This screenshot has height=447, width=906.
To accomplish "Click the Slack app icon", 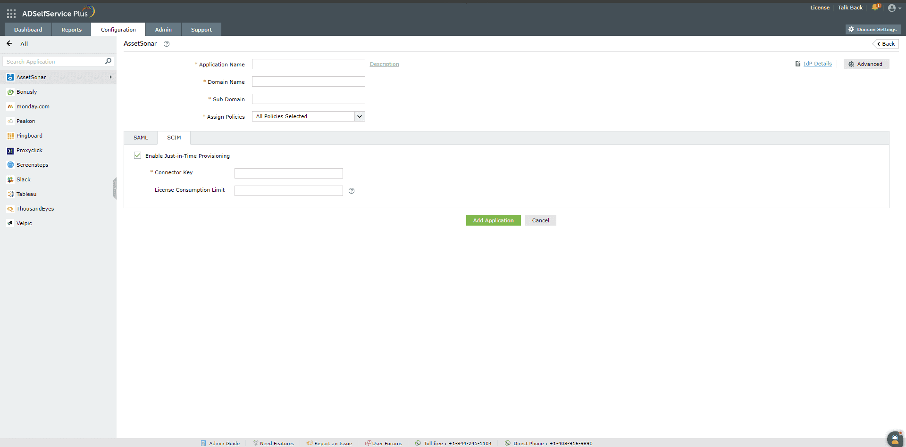I will click(10, 179).
